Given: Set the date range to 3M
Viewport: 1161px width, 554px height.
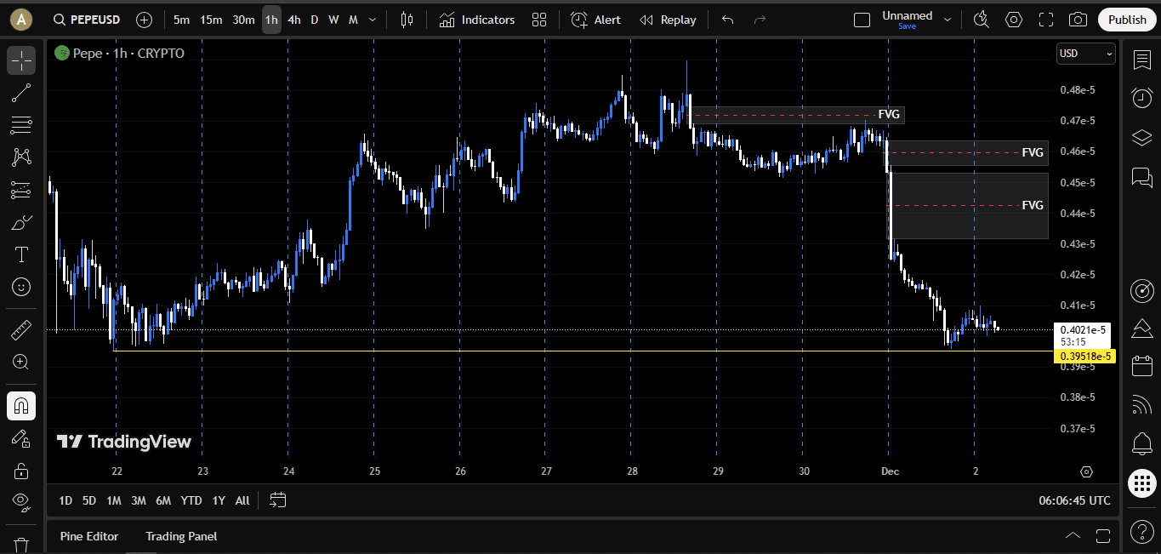Looking at the screenshot, I should [139, 500].
